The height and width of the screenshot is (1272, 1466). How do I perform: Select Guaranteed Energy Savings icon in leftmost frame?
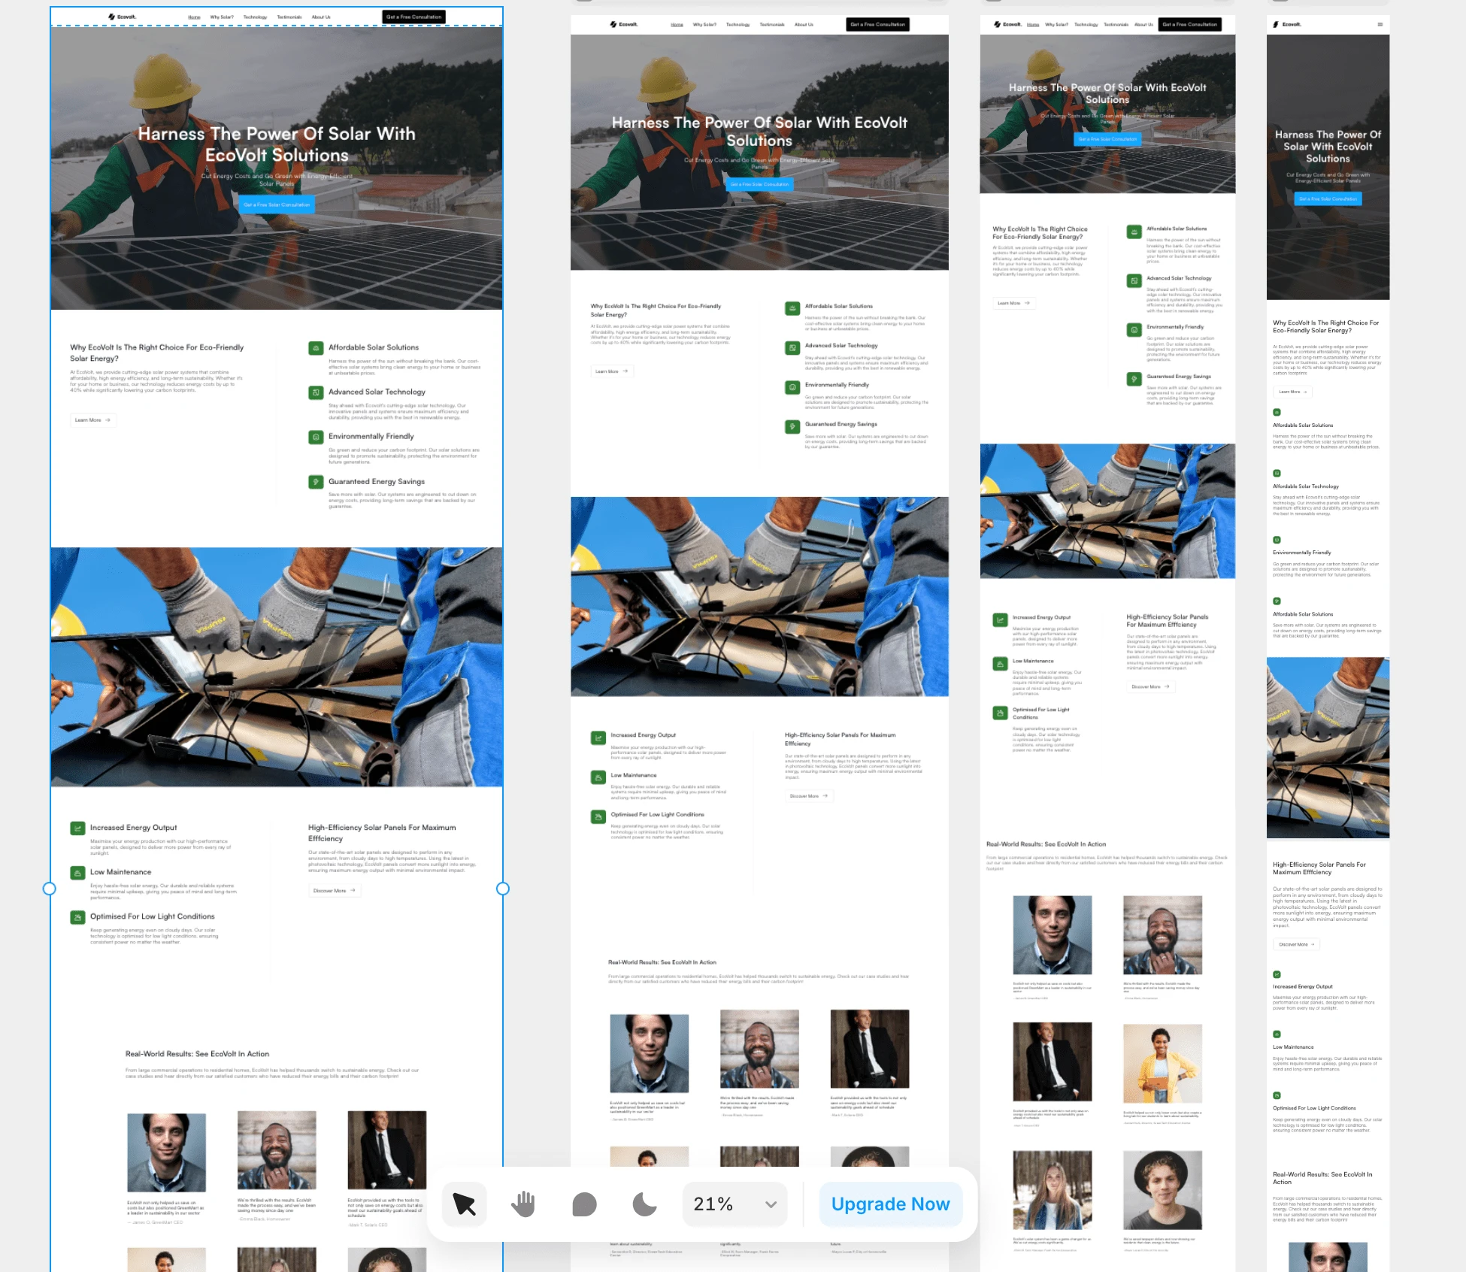316,482
